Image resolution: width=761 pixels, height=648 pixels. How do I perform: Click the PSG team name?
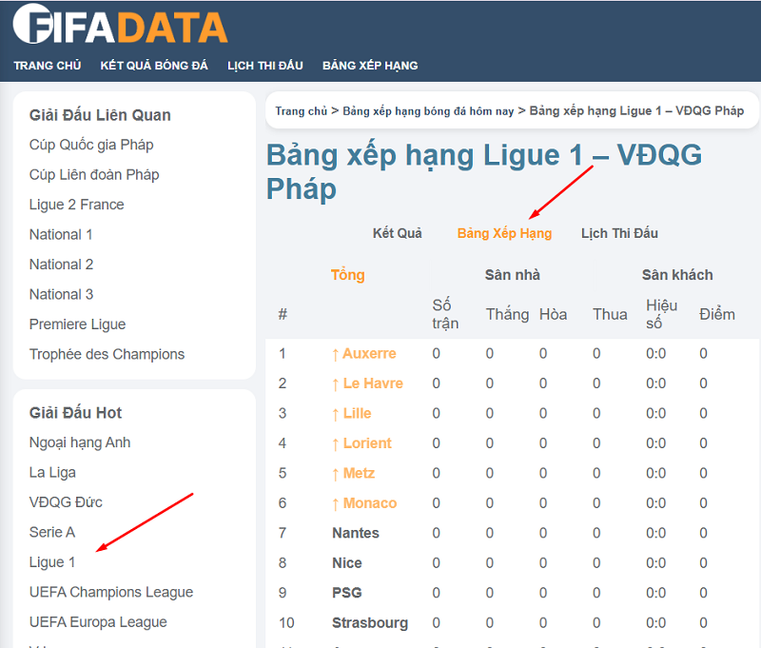pyautogui.click(x=346, y=593)
